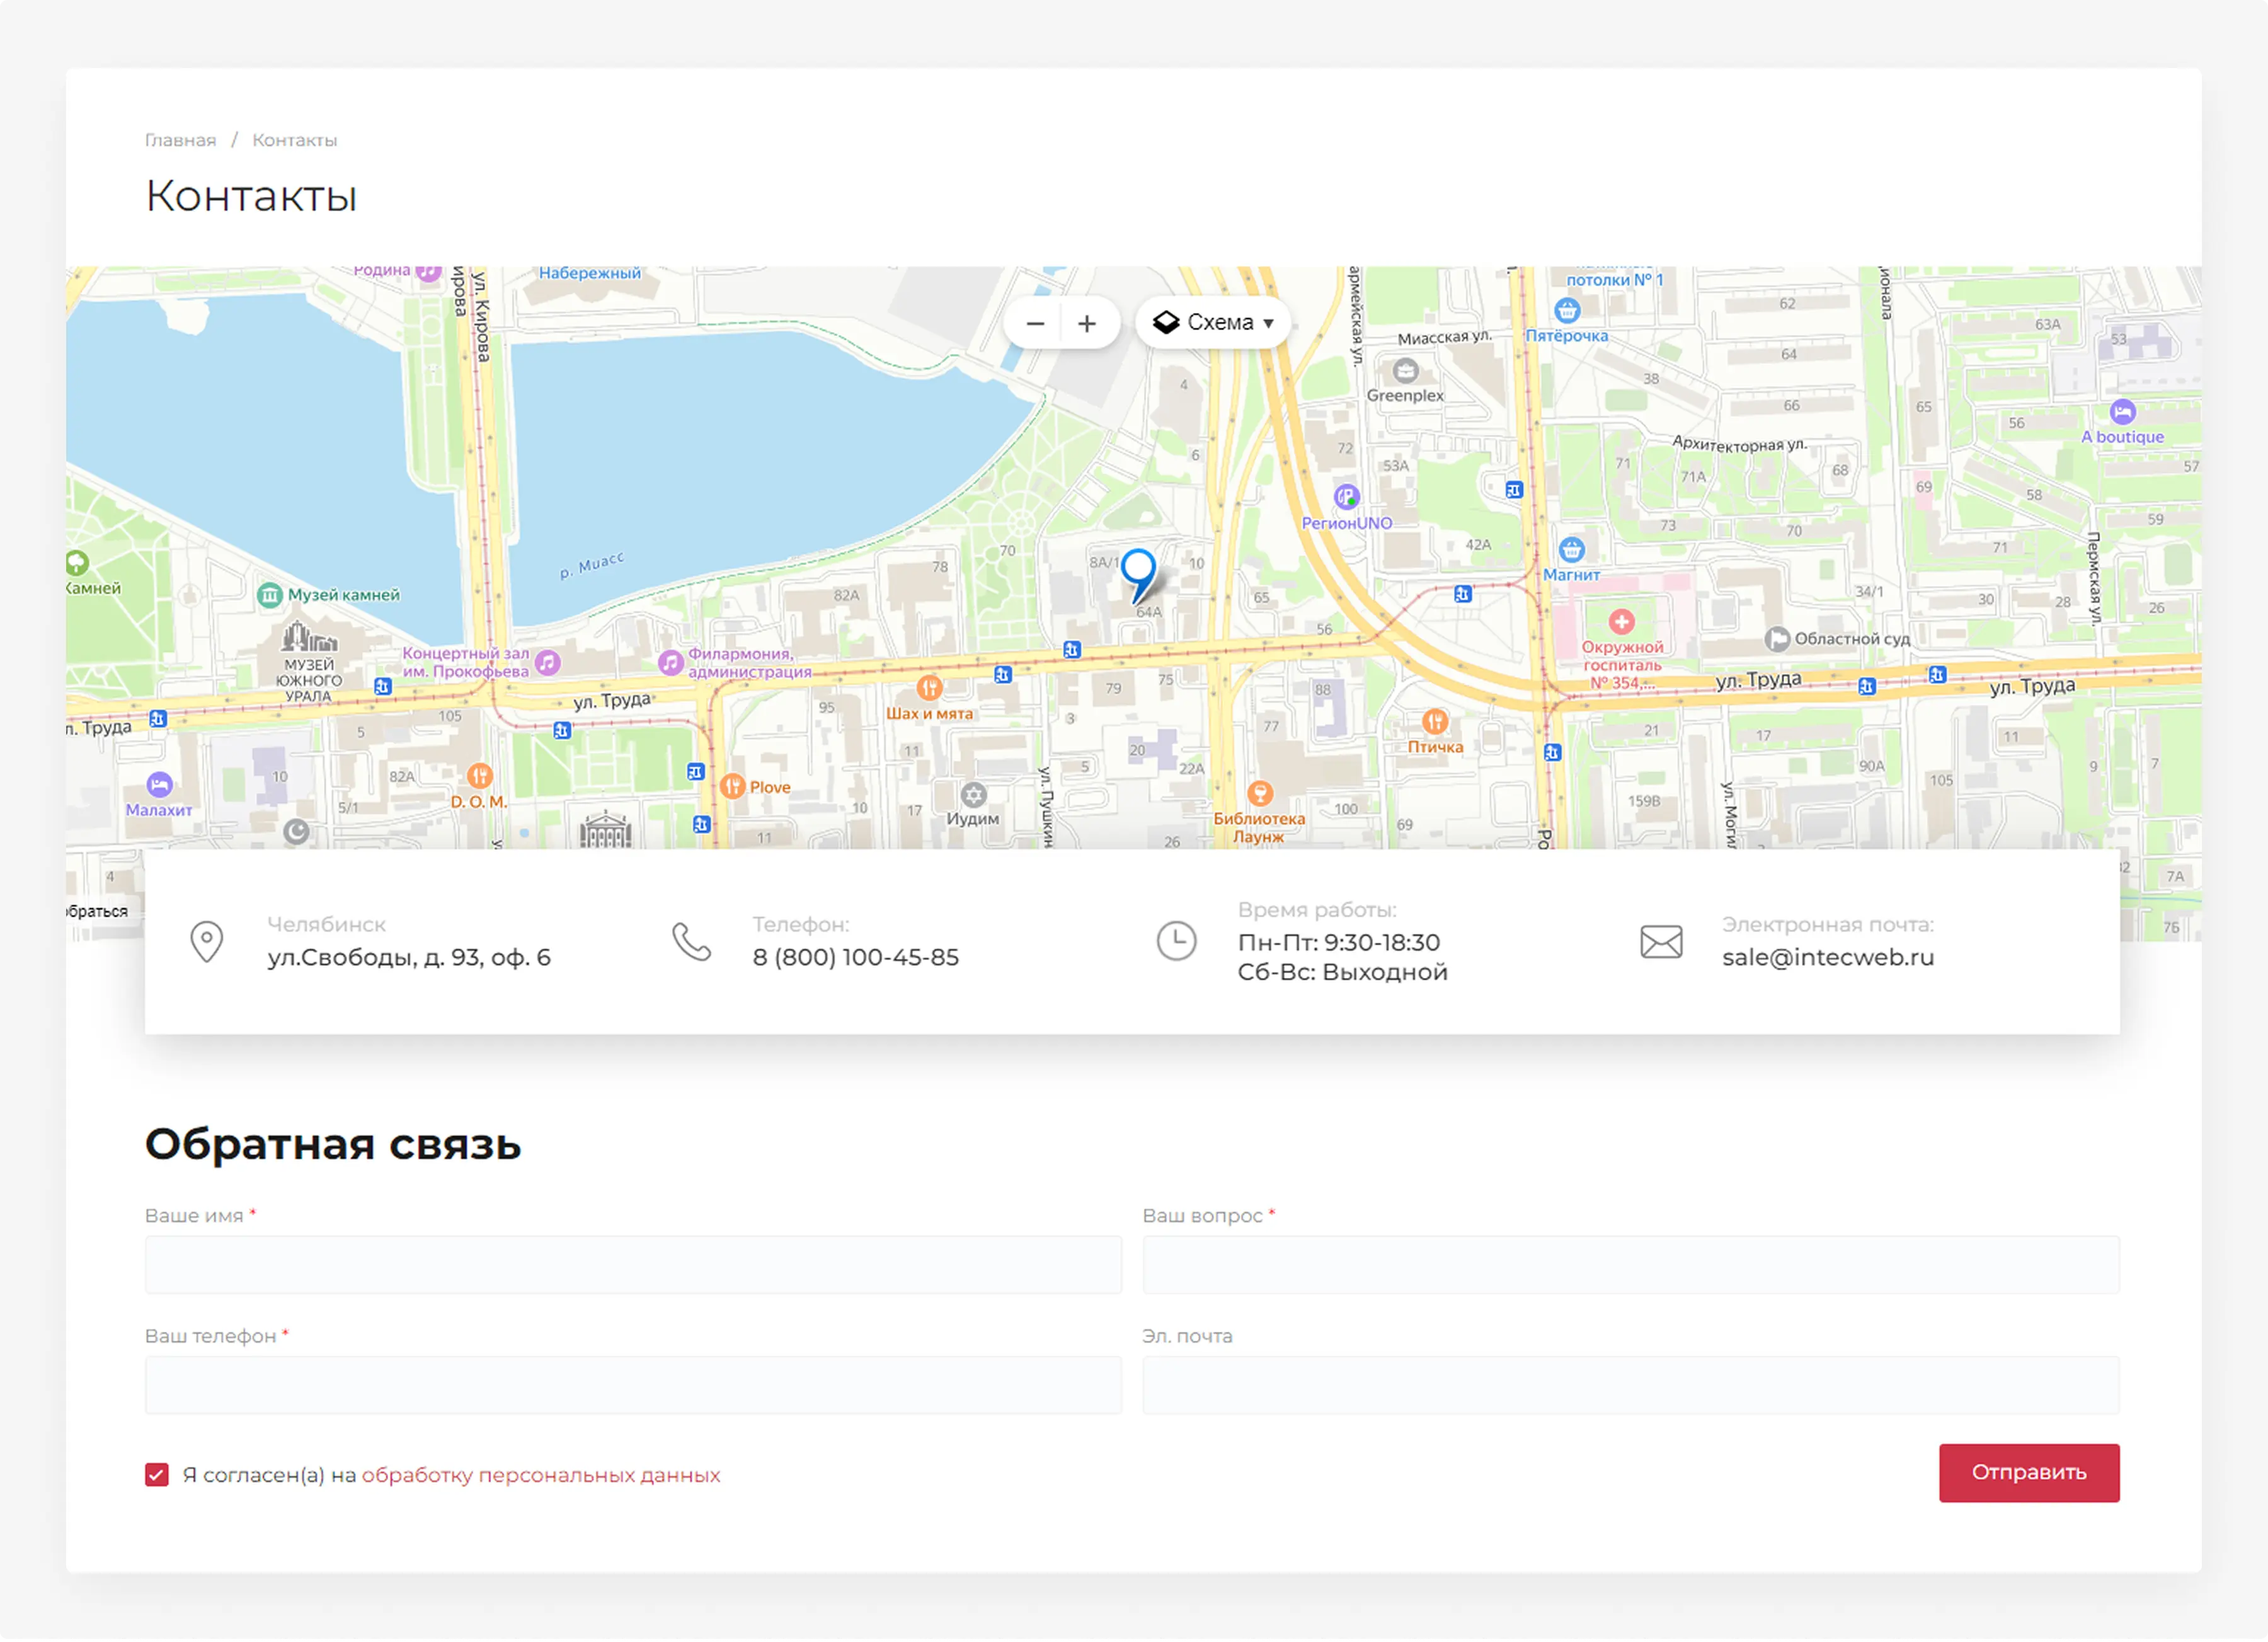Click the Магнит store marker icon
The image size is (2268, 1642).
[1571, 549]
